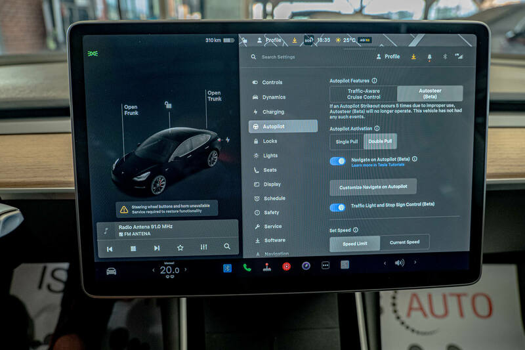Image resolution: width=525 pixels, height=350 pixels.
Task: Open Profile in top status bar
Action: (x=270, y=40)
